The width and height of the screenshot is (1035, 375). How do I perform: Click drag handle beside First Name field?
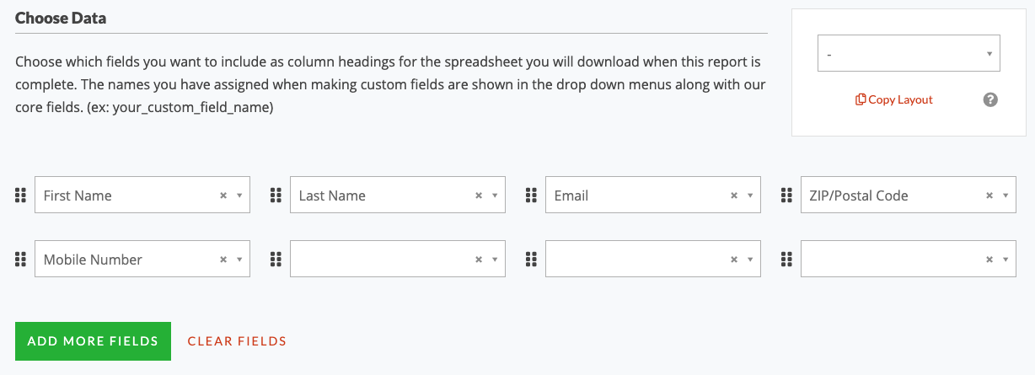click(x=21, y=196)
